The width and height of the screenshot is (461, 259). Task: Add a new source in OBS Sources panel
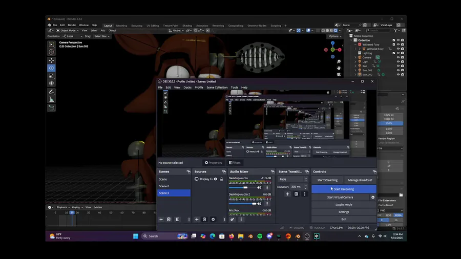197,220
